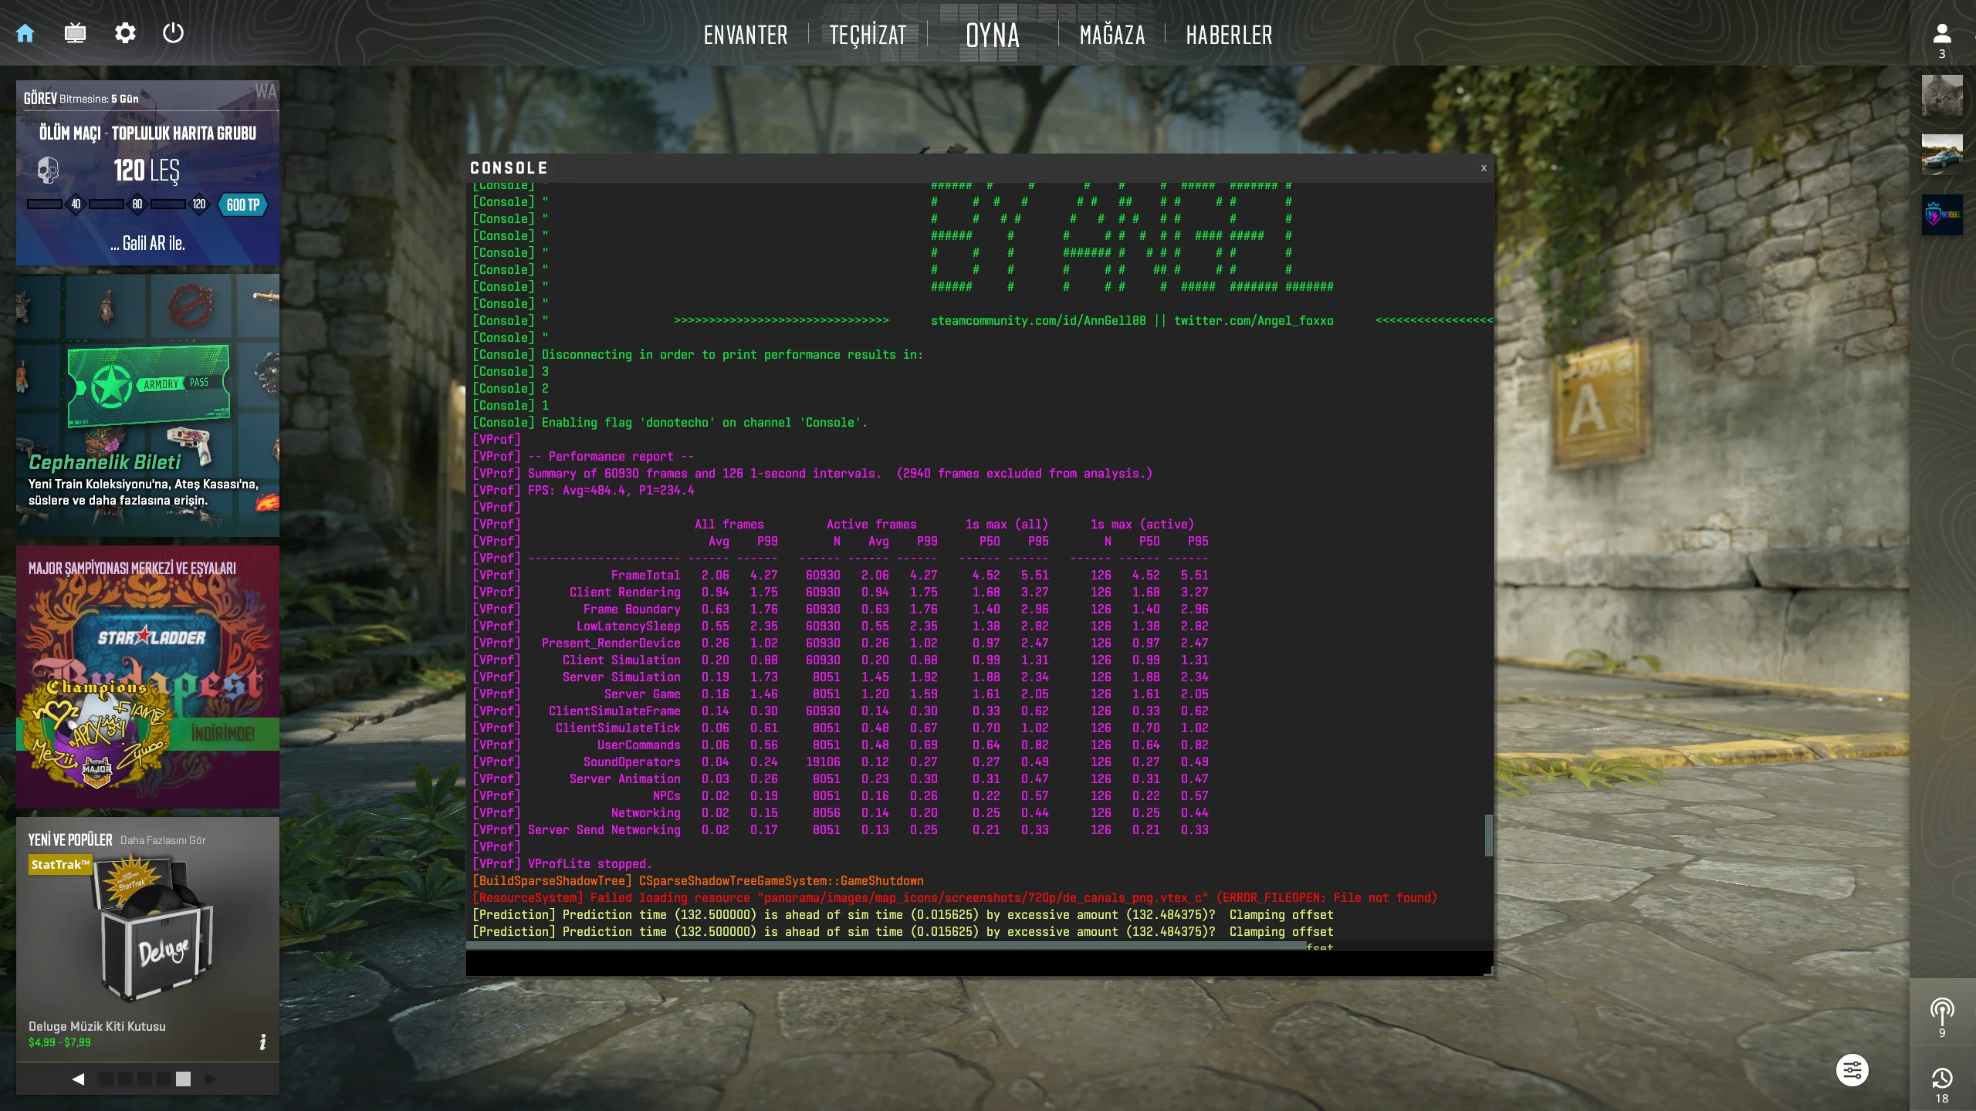Click the Watch matches TV icon
Image resolution: width=1976 pixels, height=1111 pixels.
click(75, 33)
